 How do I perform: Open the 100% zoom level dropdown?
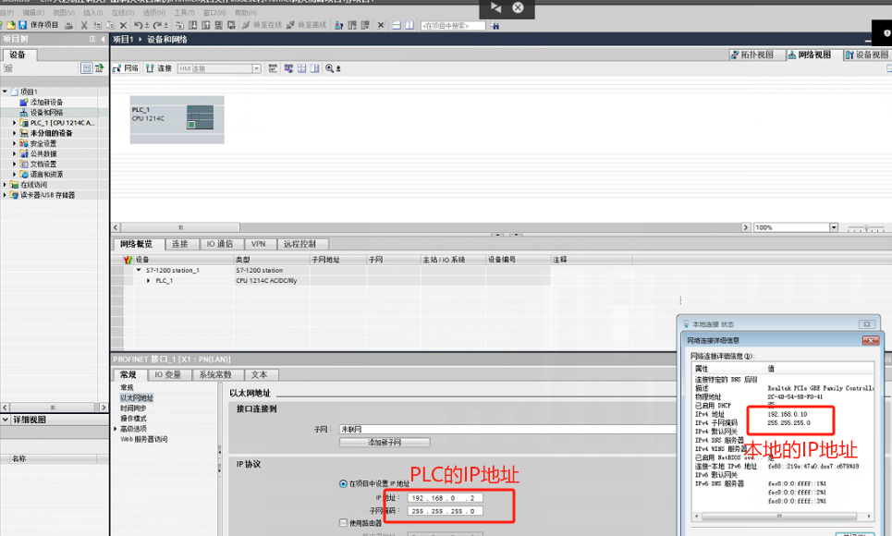click(834, 227)
